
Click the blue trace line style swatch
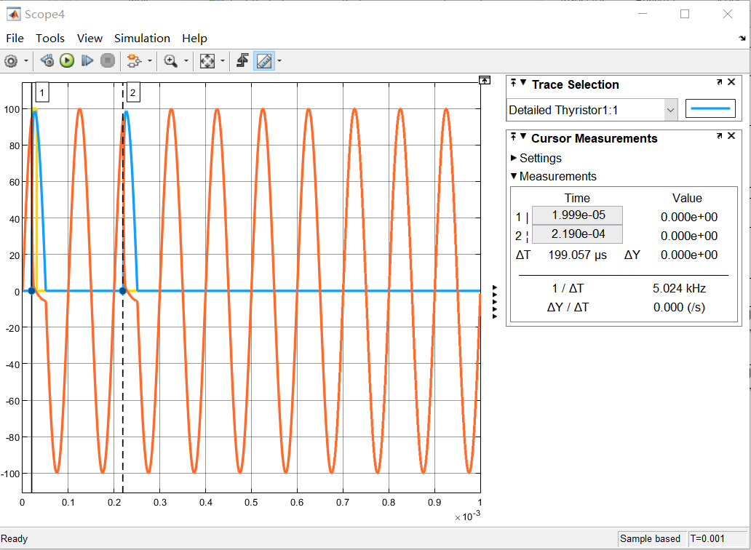click(x=710, y=108)
